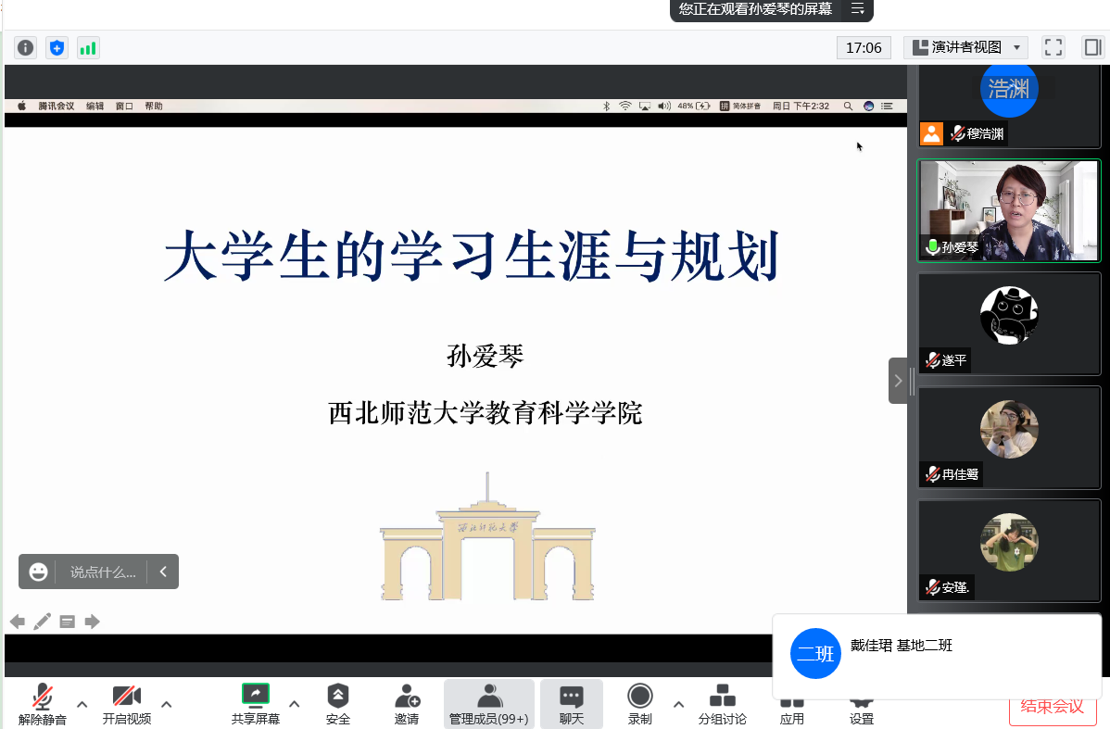Start recording the meeting (录制)
This screenshot has width=1110, height=729.
pos(639,704)
